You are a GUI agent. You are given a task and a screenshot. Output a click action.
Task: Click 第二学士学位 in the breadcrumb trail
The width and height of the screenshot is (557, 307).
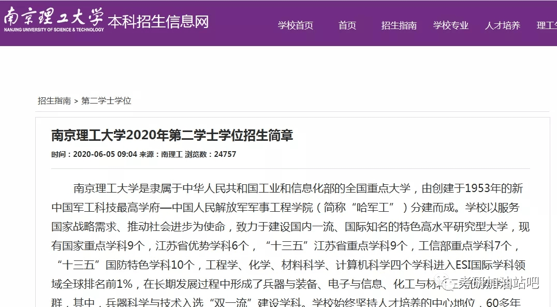click(x=106, y=100)
